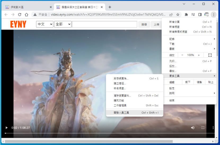Click the share page icon in address bar
This screenshot has height=145, width=220.
(x=171, y=15)
